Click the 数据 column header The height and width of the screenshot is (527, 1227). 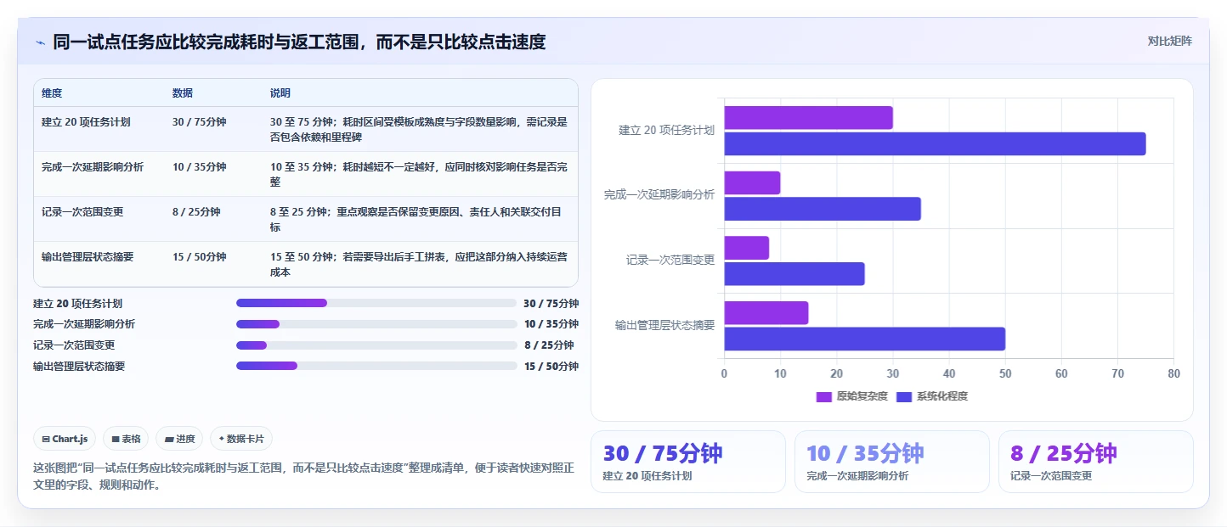[x=183, y=93]
